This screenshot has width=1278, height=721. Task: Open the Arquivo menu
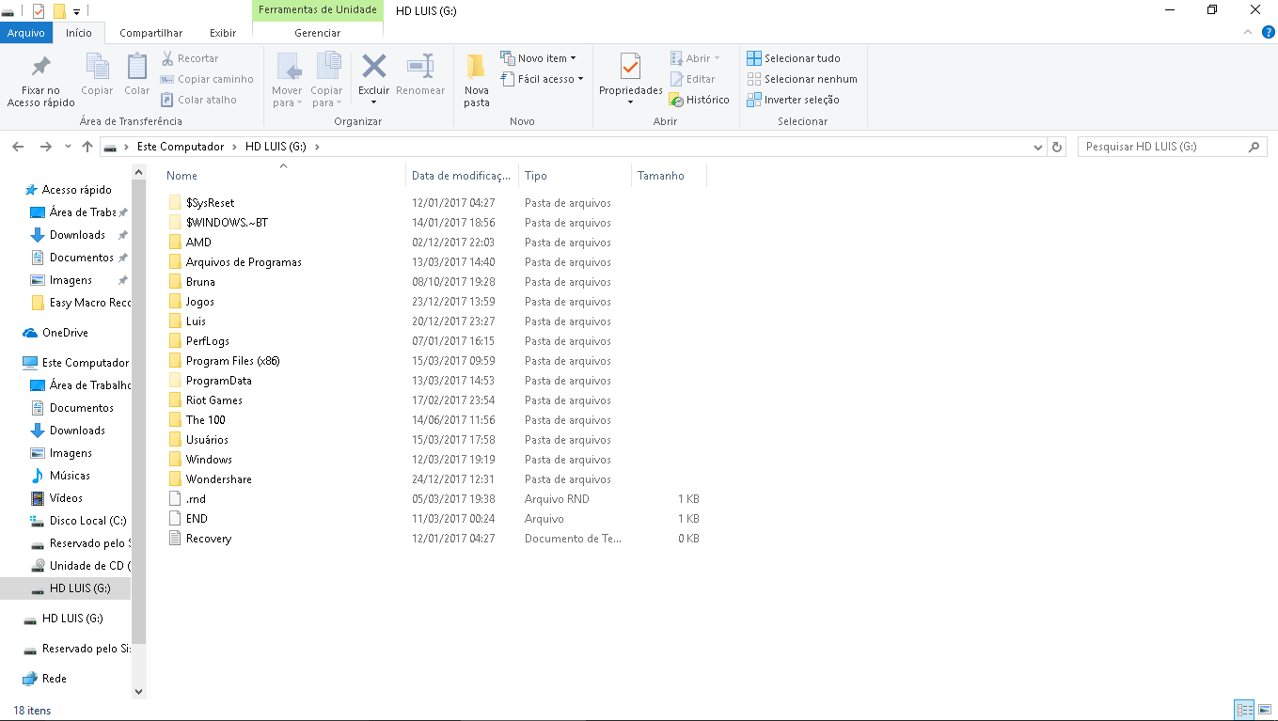tap(26, 33)
